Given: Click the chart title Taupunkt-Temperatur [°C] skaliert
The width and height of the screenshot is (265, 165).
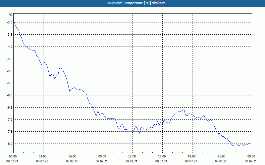Looking at the screenshot, I should pos(135,3).
